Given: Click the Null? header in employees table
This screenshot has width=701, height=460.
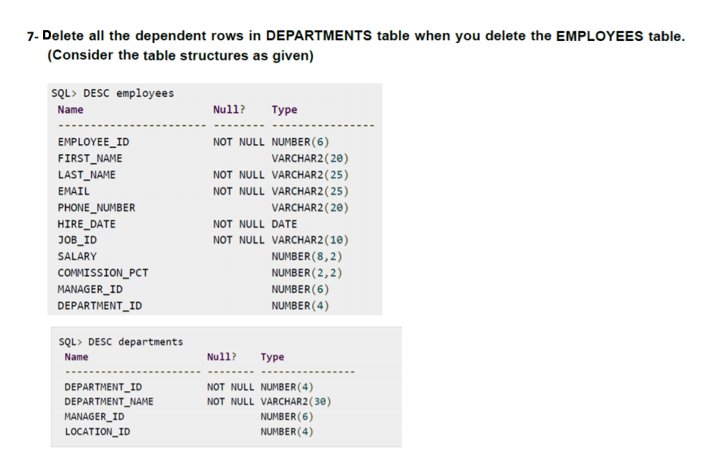Looking at the screenshot, I should click(229, 110).
